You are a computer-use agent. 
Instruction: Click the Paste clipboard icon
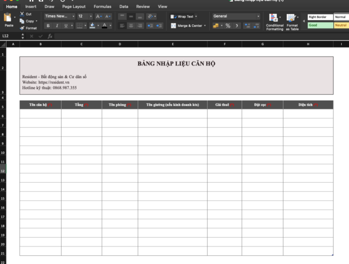pyautogui.click(x=9, y=18)
